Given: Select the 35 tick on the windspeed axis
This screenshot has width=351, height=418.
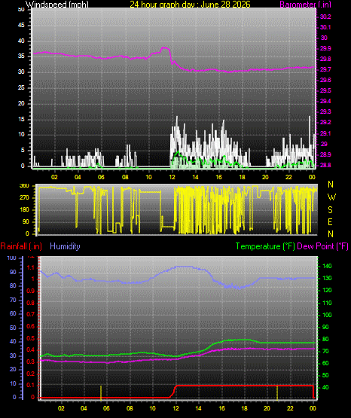Looking at the screenshot, I should (21, 56).
